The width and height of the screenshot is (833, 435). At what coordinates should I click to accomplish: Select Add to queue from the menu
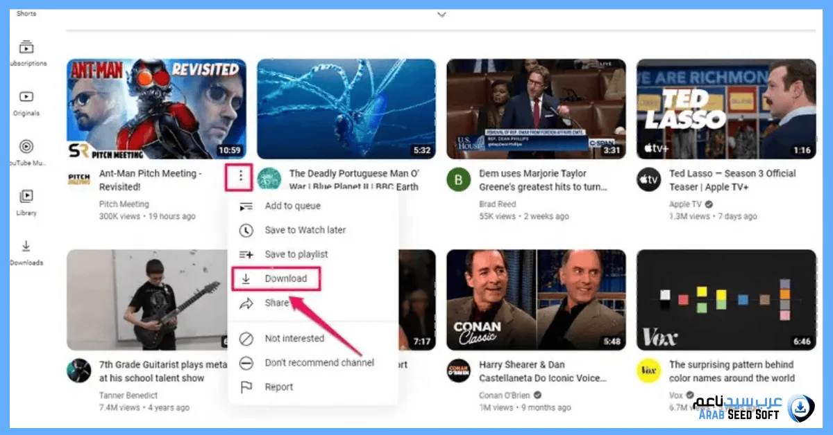(x=292, y=206)
